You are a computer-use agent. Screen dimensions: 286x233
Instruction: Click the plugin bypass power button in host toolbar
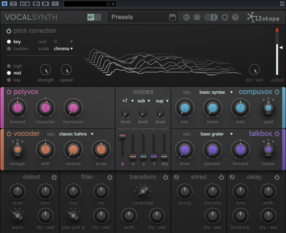[4, 4]
